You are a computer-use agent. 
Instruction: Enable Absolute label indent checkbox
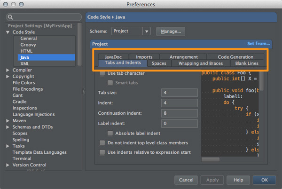[110, 133]
